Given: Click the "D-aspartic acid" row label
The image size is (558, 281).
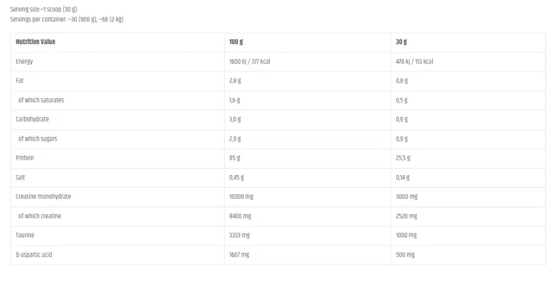Looking at the screenshot, I should [34, 255].
